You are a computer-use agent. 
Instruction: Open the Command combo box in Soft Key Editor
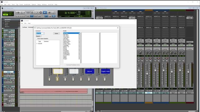(40, 33)
